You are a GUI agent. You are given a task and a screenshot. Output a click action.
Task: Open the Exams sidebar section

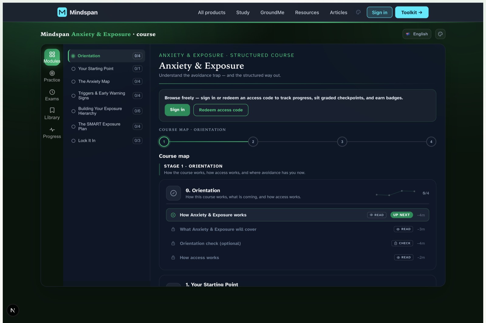pos(52,95)
